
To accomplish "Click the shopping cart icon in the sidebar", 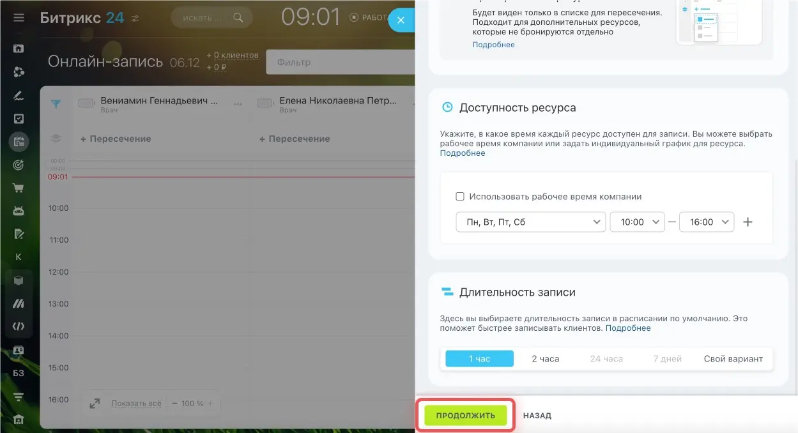I will coord(19,188).
